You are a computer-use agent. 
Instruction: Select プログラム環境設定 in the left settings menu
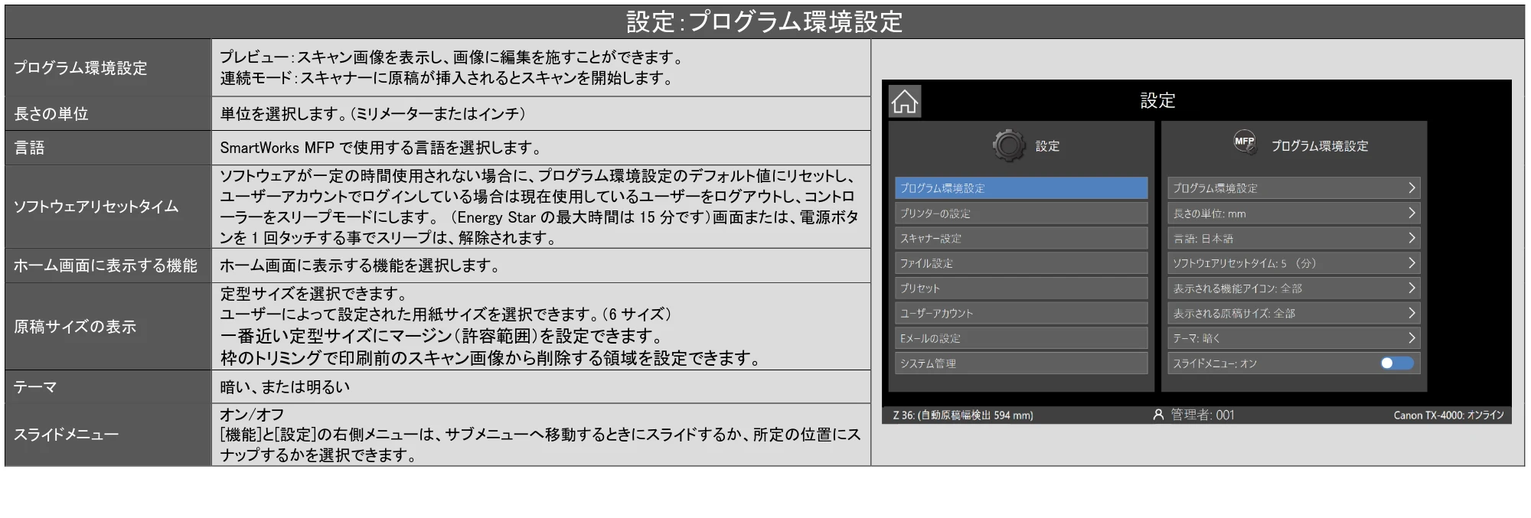click(x=1021, y=188)
